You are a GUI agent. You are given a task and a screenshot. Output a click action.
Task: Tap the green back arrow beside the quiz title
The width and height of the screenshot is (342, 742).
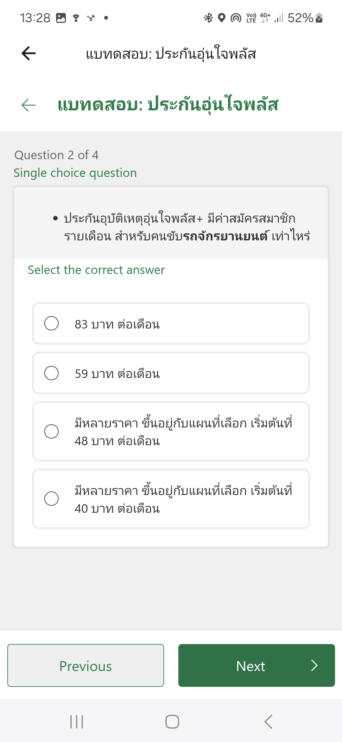pos(28,105)
